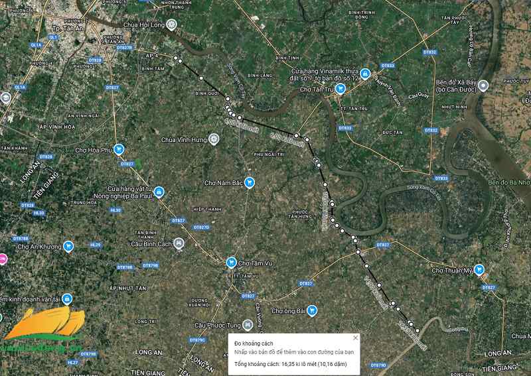The image size is (531, 376).
Task: Select the Chợ Hòa Phú shopping marker
Action: pos(119,150)
